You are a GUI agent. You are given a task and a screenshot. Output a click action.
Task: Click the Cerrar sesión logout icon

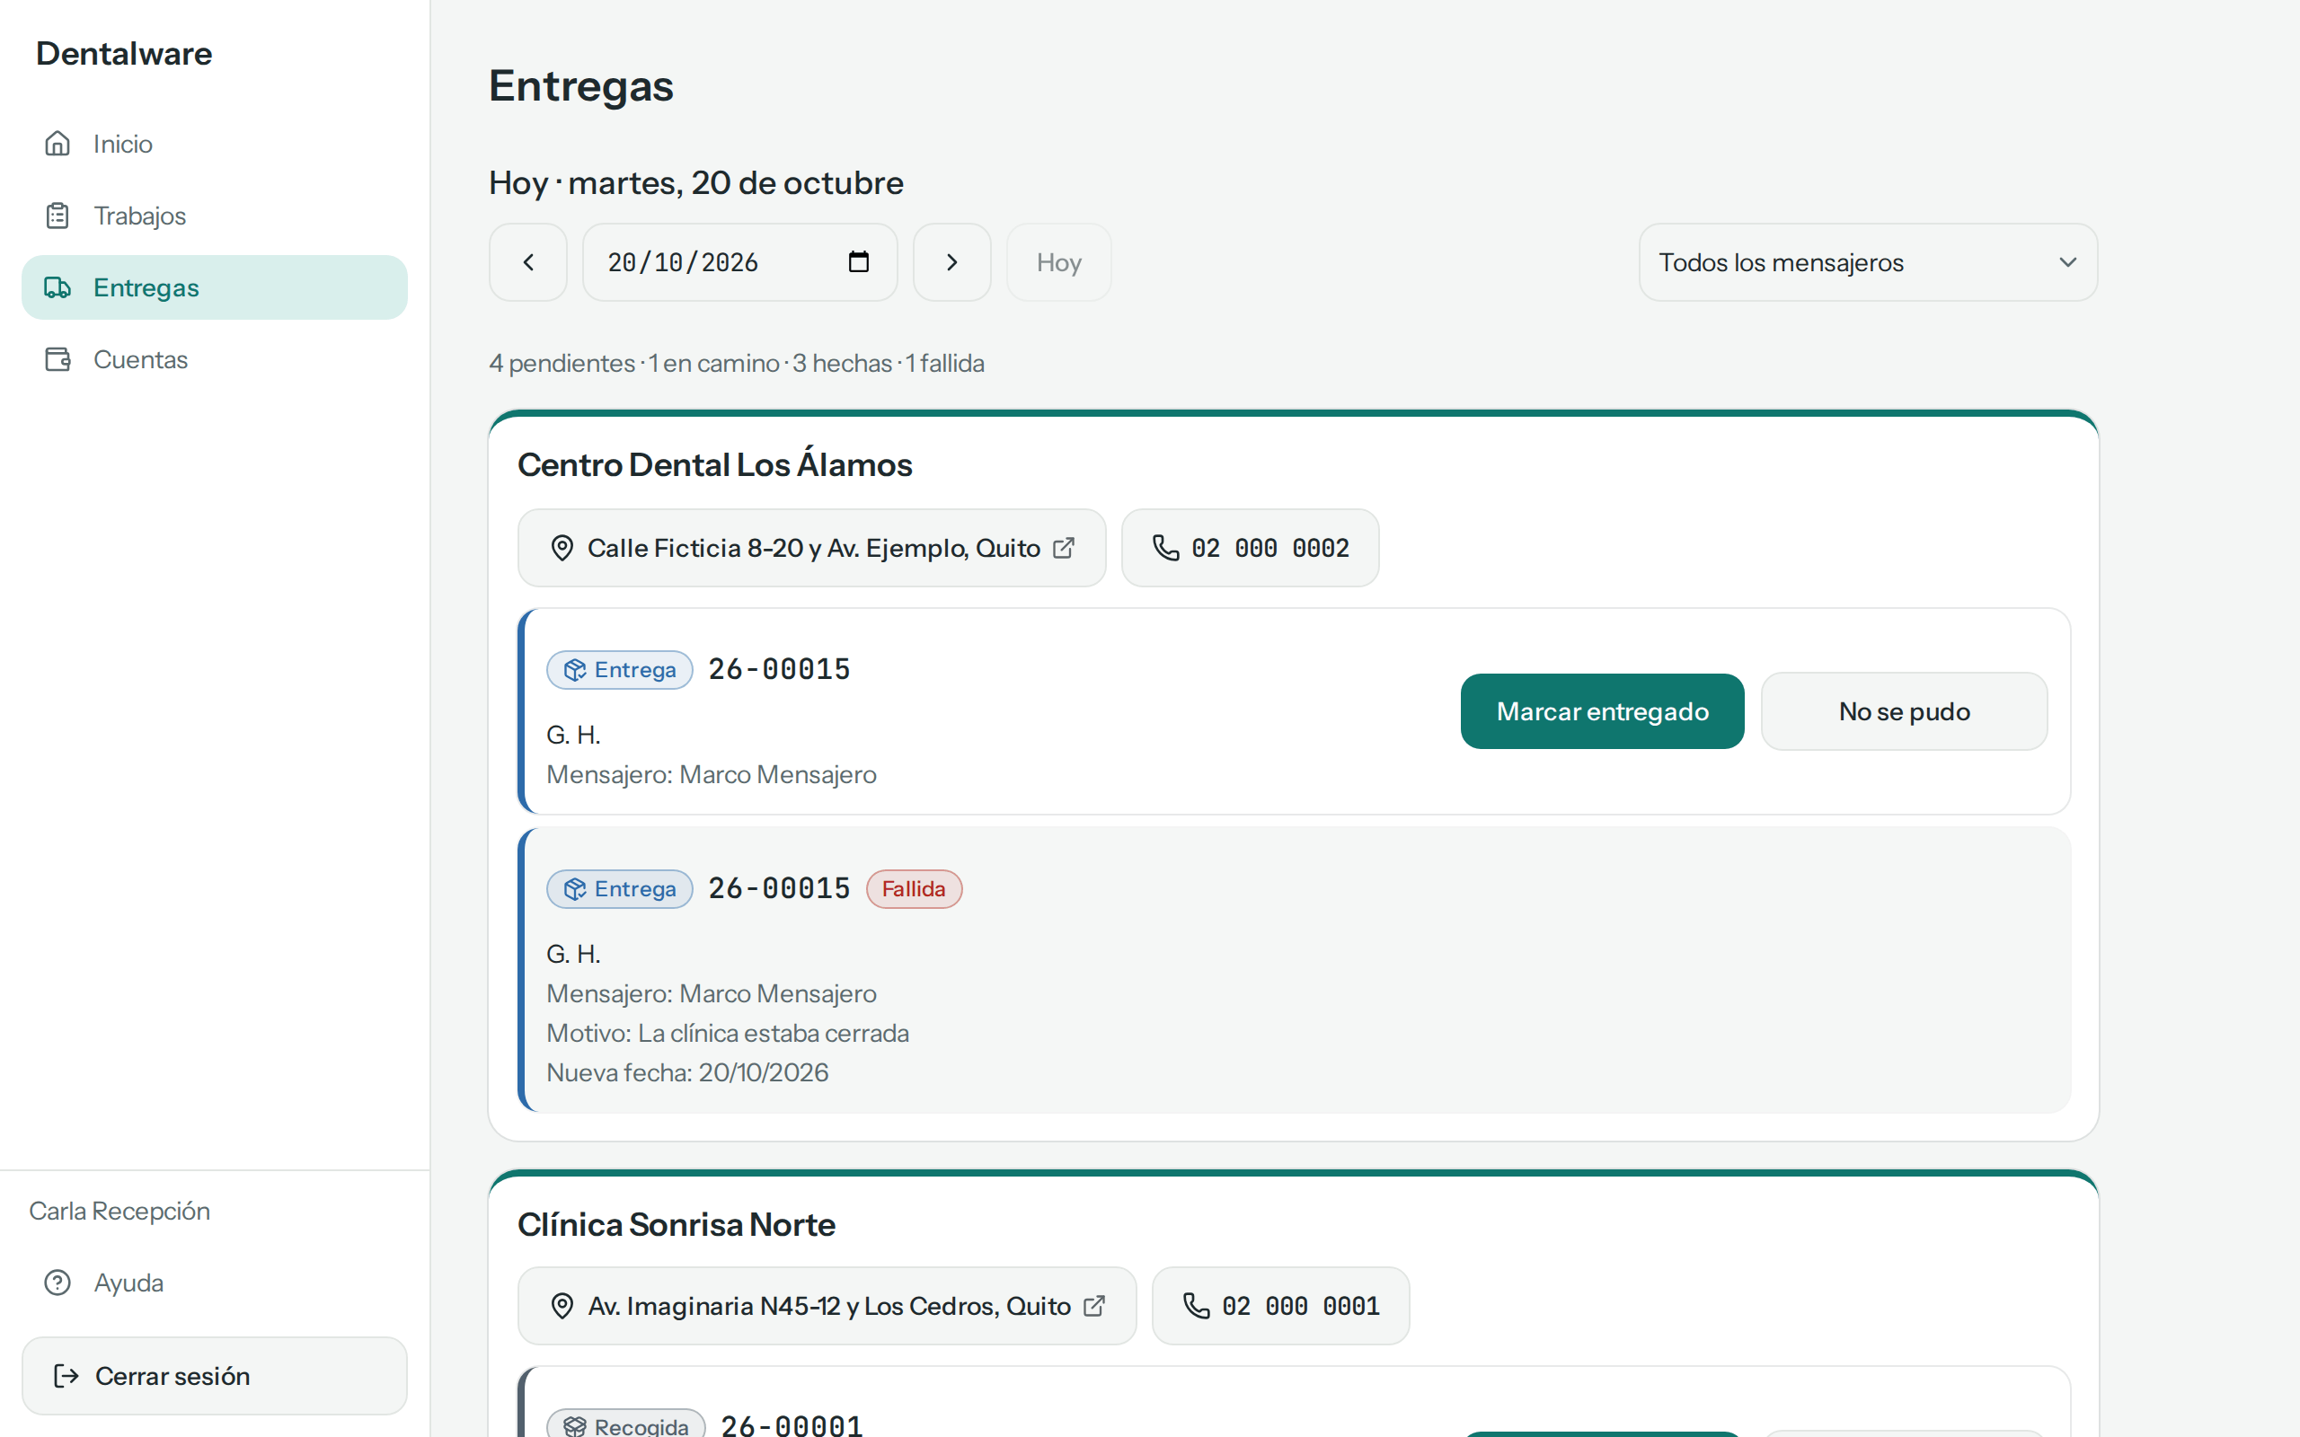point(66,1376)
